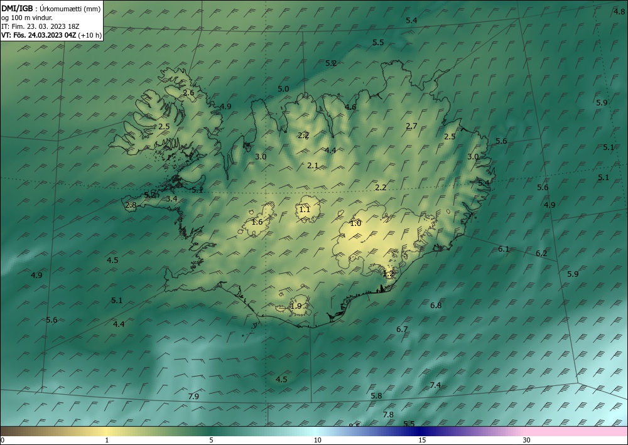Viewport: 628px width, 445px height.
Task: Click the 3.4 value on the western peninsula
Action: tap(172, 198)
